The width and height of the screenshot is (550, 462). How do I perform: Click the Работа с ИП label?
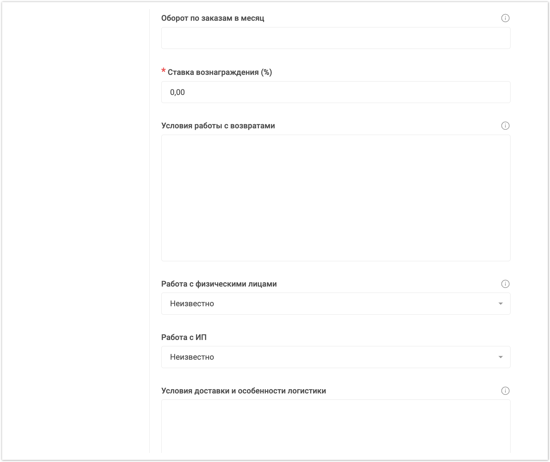tap(184, 338)
